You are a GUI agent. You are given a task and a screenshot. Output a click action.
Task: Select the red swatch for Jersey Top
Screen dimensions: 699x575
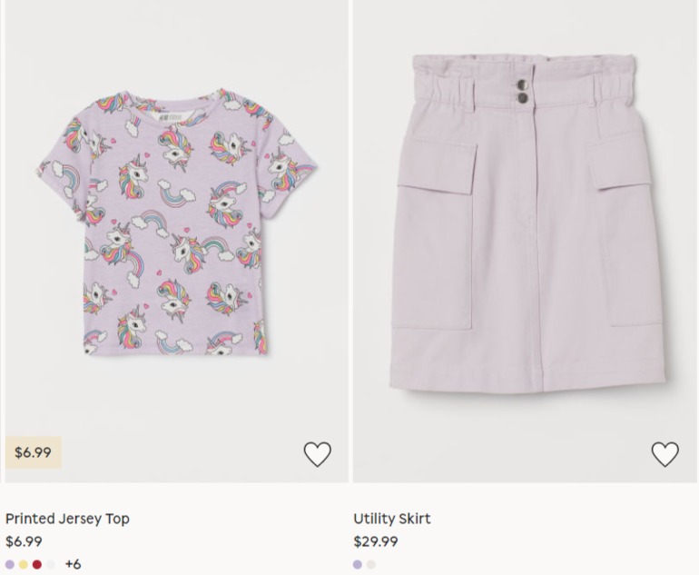pyautogui.click(x=37, y=565)
